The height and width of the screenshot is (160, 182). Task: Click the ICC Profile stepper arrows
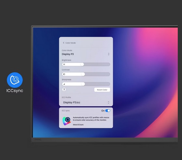pyautogui.click(x=108, y=102)
